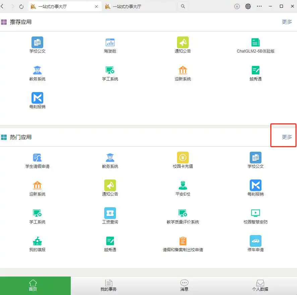This screenshot has height=295, width=297.
Task: Open 迎新系统 in 推荐应用 section
Action: [183, 73]
